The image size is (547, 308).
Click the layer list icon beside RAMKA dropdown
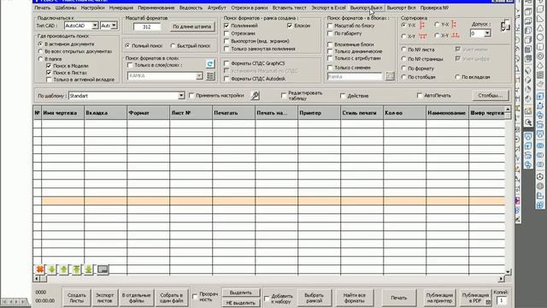tap(210, 76)
